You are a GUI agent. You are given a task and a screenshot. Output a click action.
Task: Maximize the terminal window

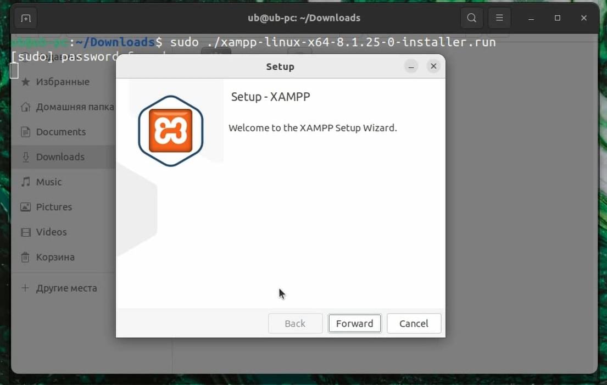[558, 18]
